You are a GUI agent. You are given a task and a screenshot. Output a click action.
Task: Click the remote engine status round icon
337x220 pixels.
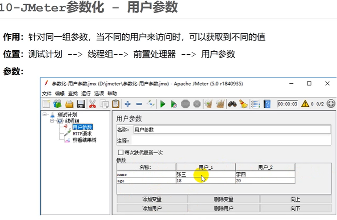331,104
